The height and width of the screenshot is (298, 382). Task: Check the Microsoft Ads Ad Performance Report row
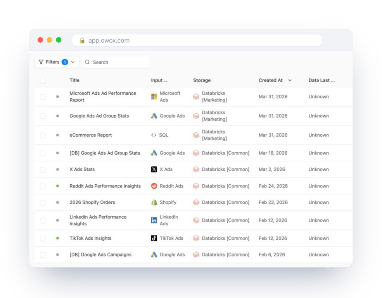(x=43, y=97)
